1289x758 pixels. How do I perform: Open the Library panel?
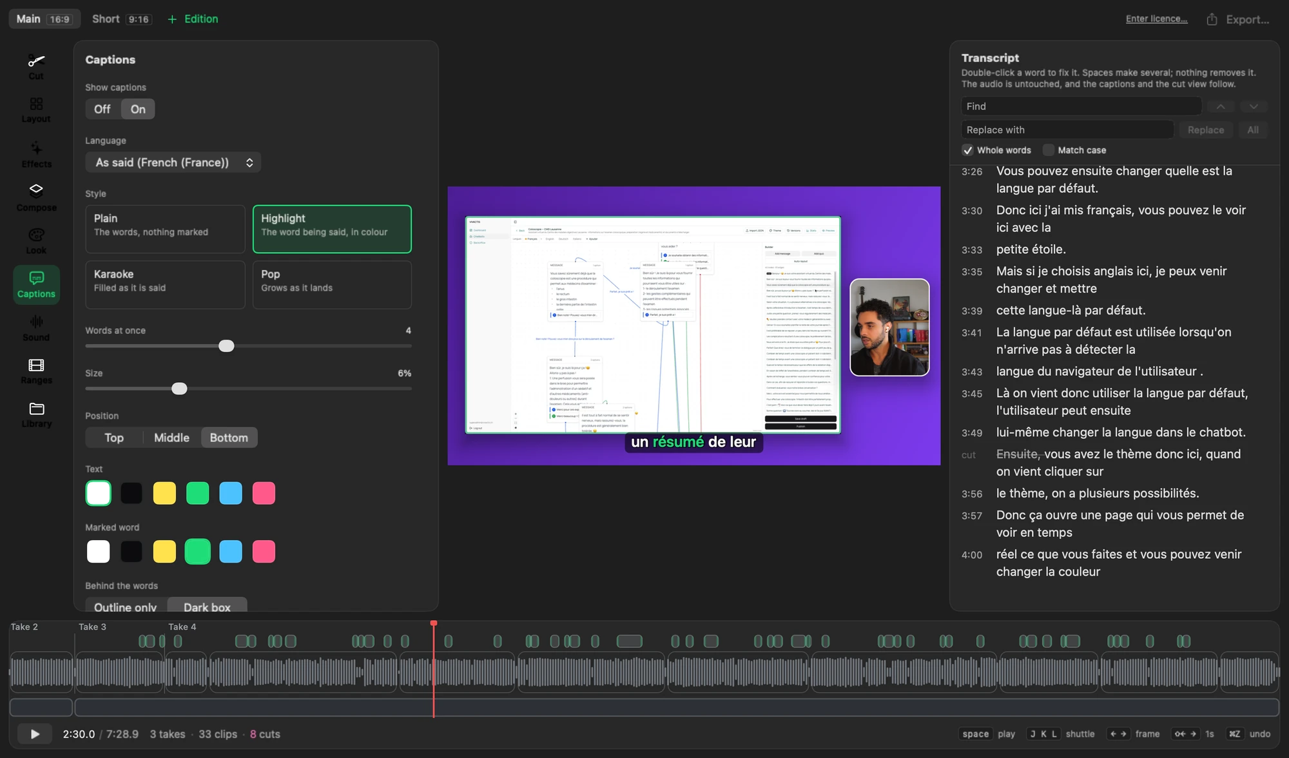pyautogui.click(x=36, y=414)
